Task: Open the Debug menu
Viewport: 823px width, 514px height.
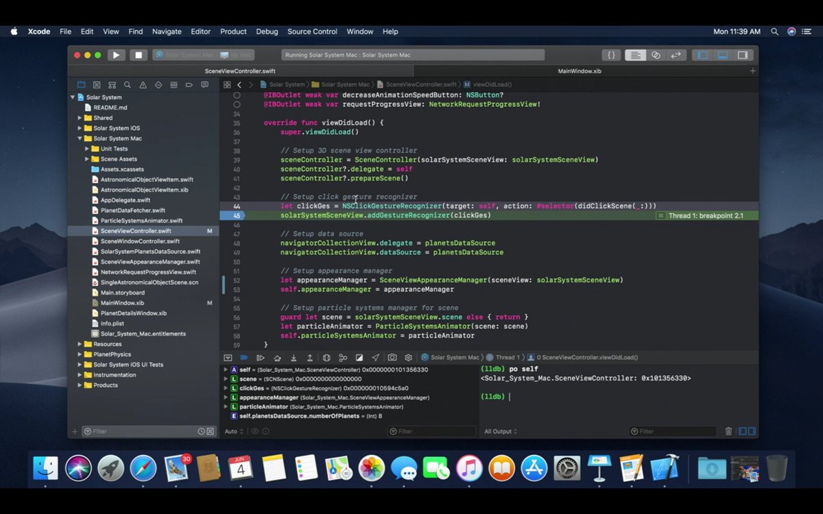Action: pyautogui.click(x=267, y=32)
